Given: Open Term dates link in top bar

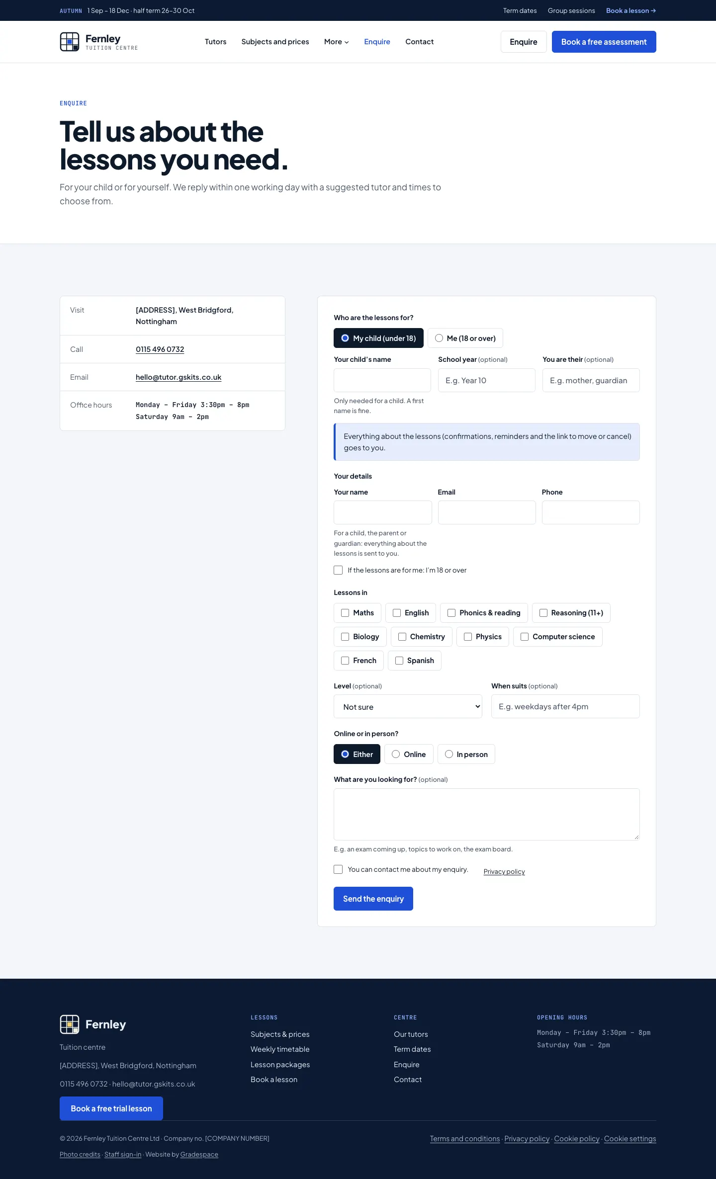Looking at the screenshot, I should [x=520, y=10].
